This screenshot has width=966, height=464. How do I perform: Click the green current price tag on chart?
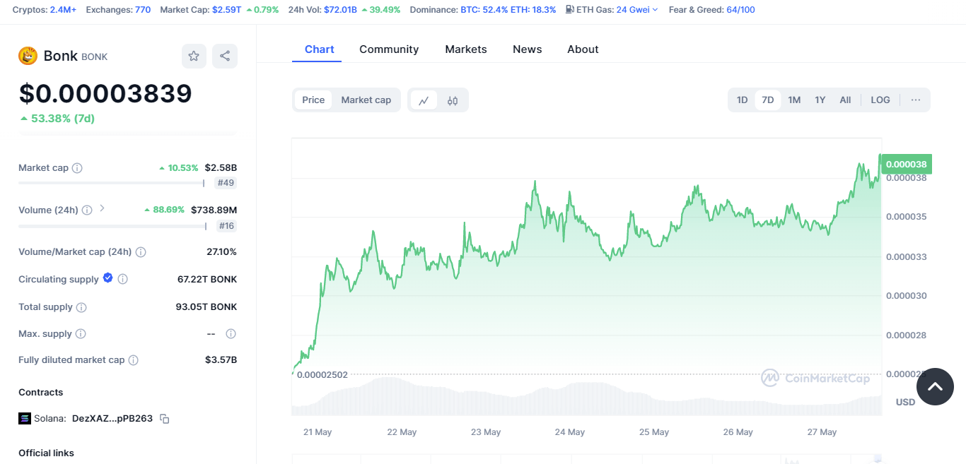(907, 164)
